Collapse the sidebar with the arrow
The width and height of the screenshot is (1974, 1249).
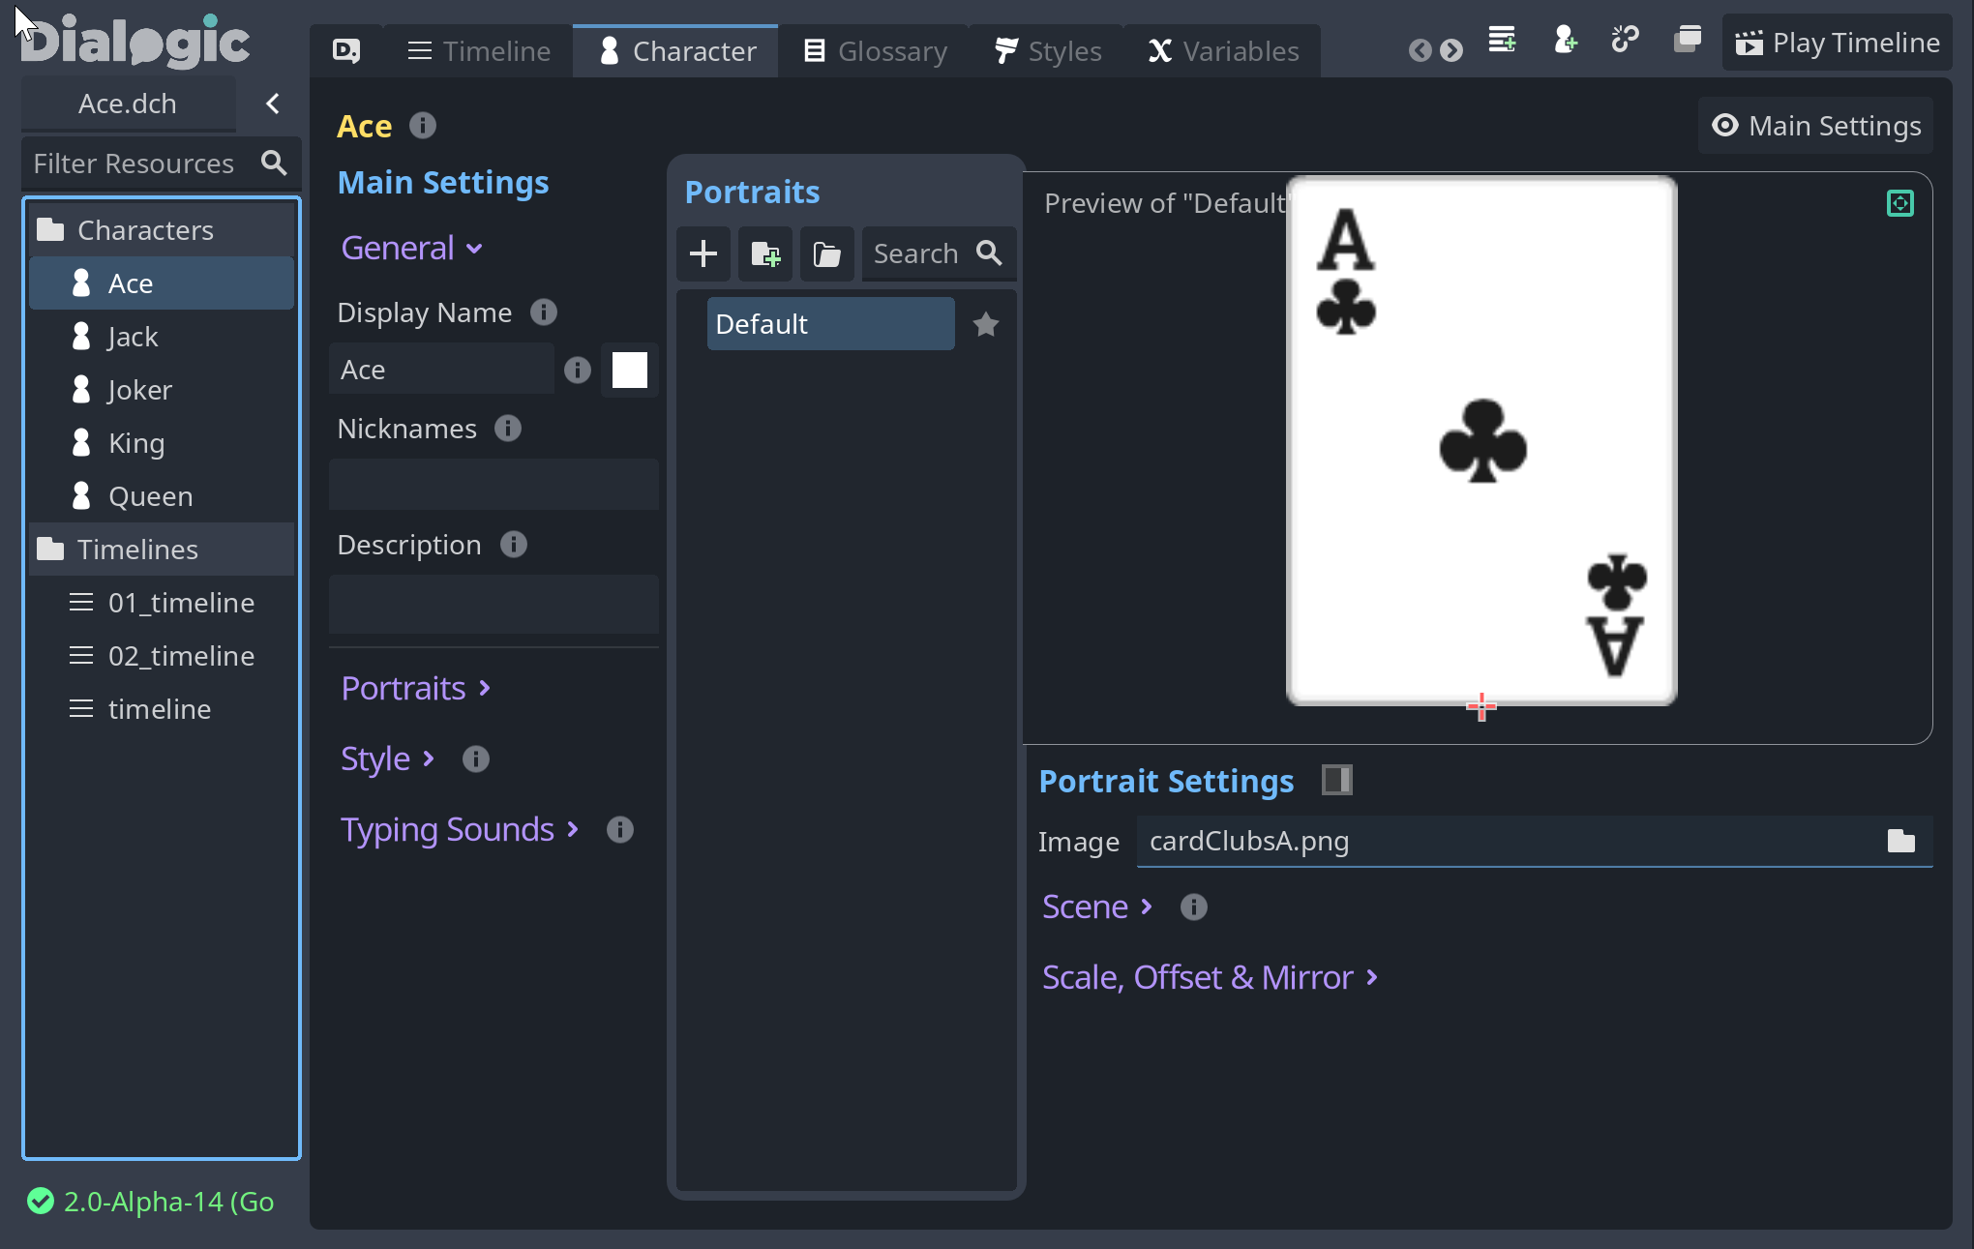coord(273,104)
